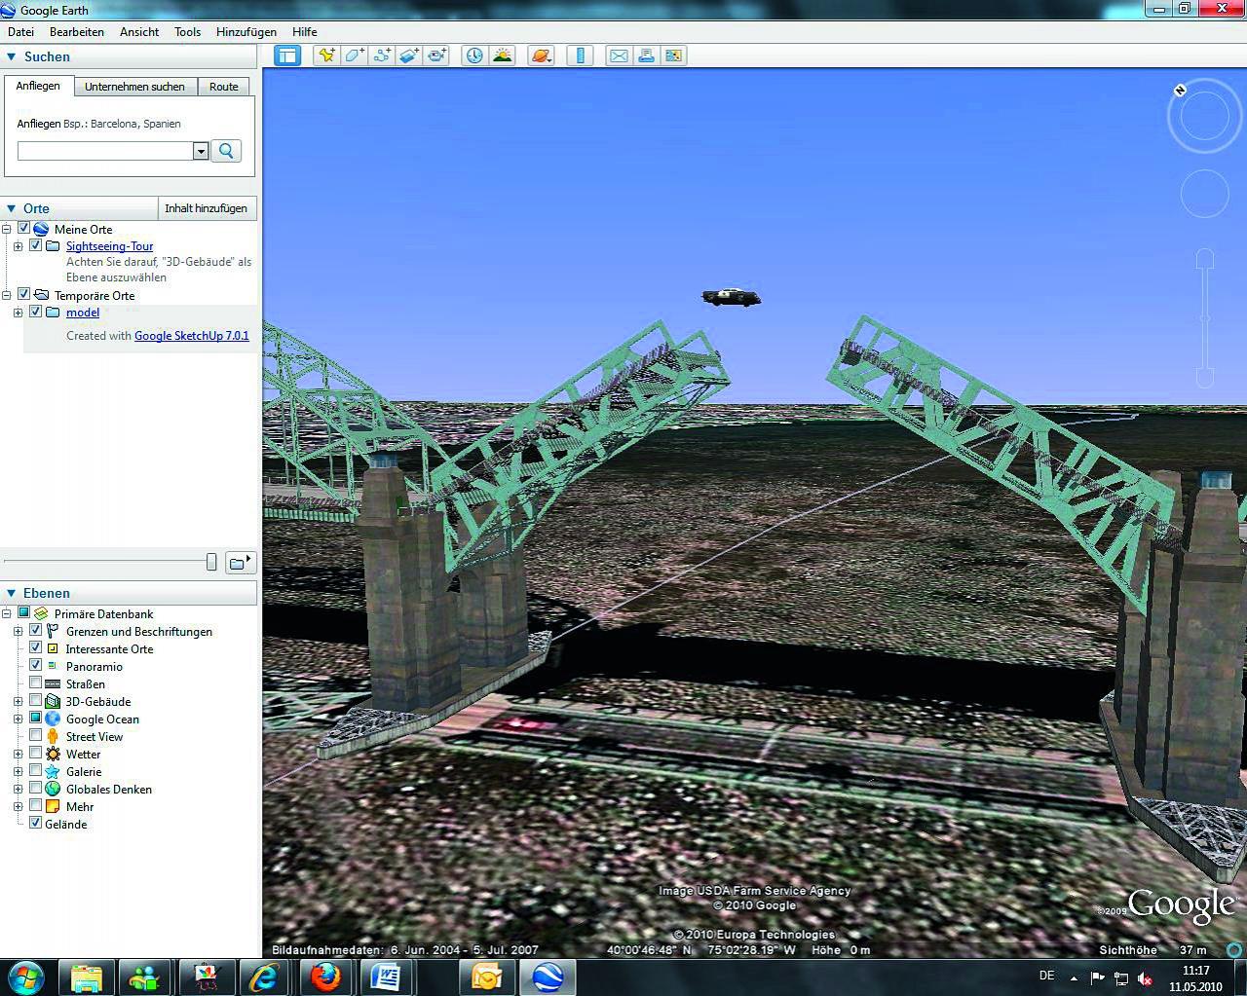Switch to the Unternehmen suchen tab

134,87
